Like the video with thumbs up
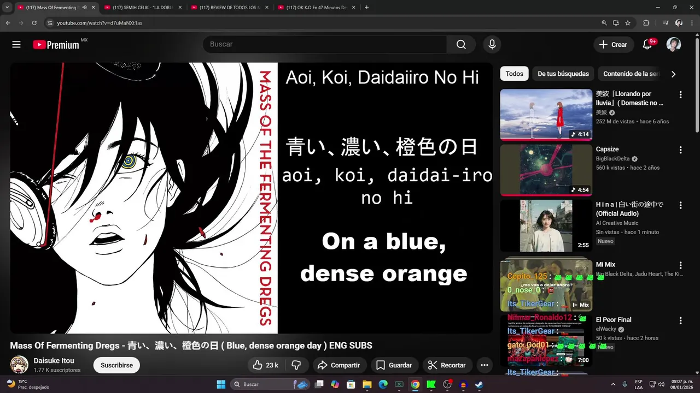The height and width of the screenshot is (393, 700). point(266,365)
